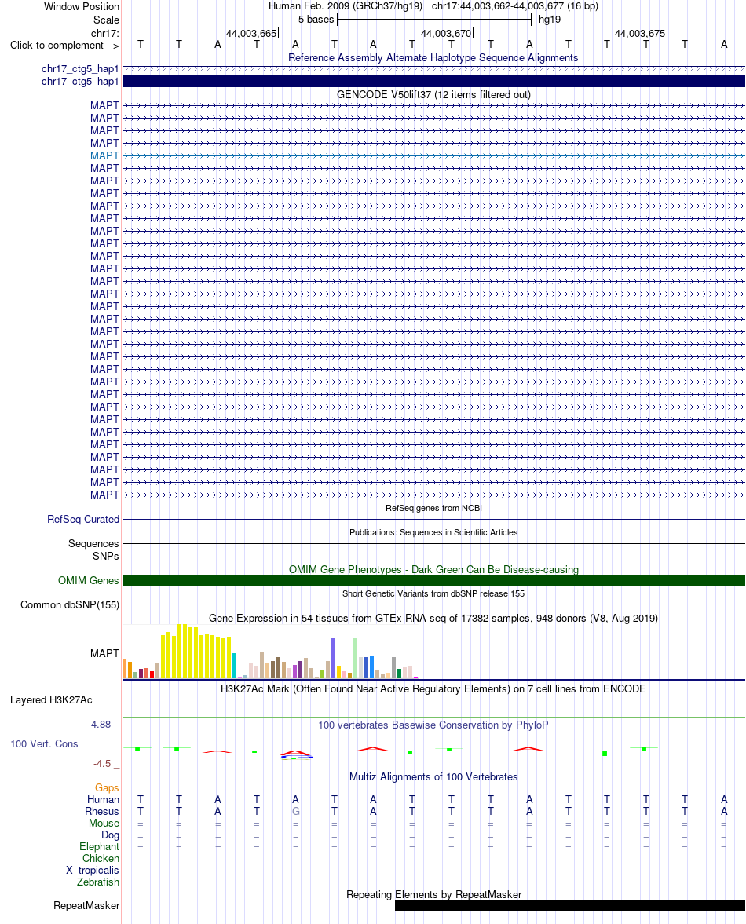Click the 44,003,670 position marker

pyautogui.click(x=447, y=34)
